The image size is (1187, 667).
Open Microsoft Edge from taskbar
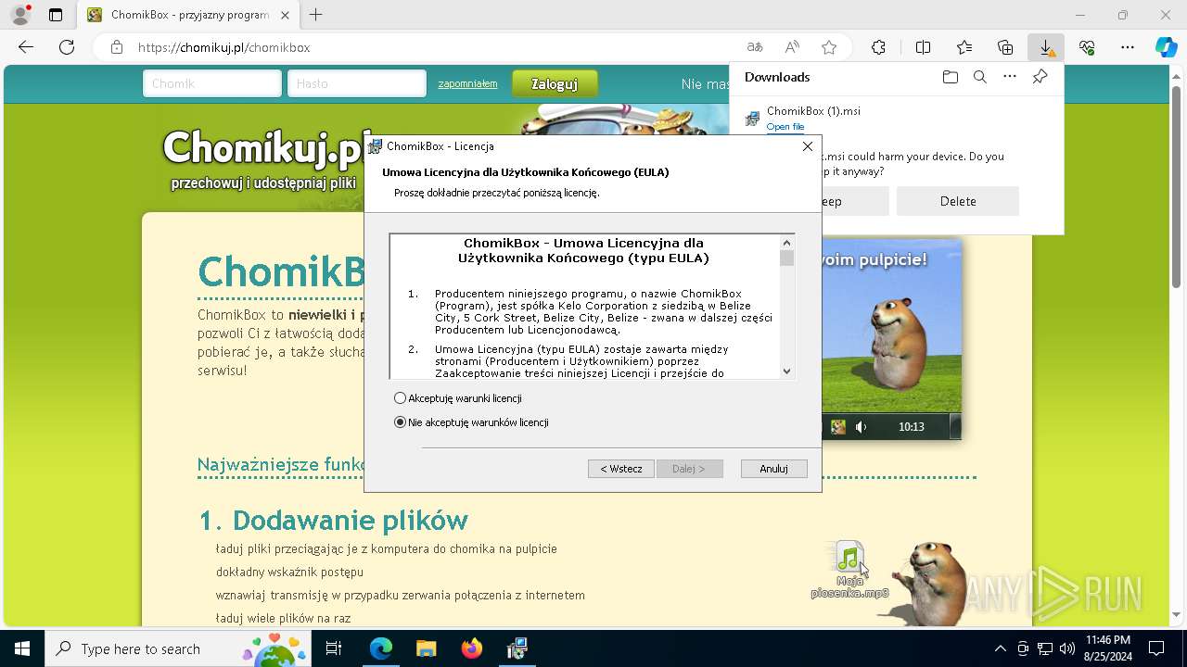pyautogui.click(x=381, y=648)
